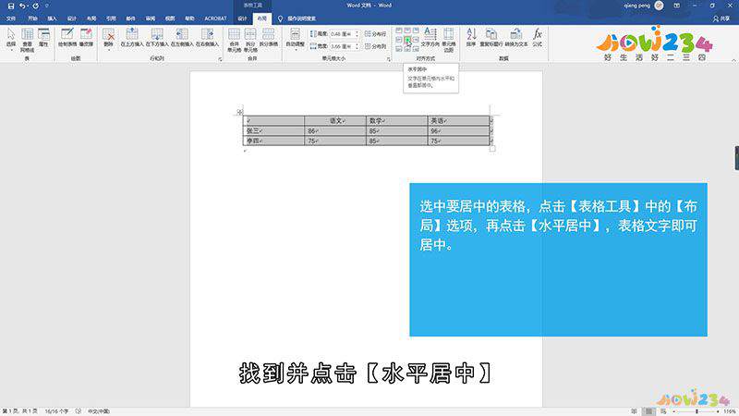This screenshot has height=416, width=739.
Task: Click the Share (共享) button
Action: 721,18
